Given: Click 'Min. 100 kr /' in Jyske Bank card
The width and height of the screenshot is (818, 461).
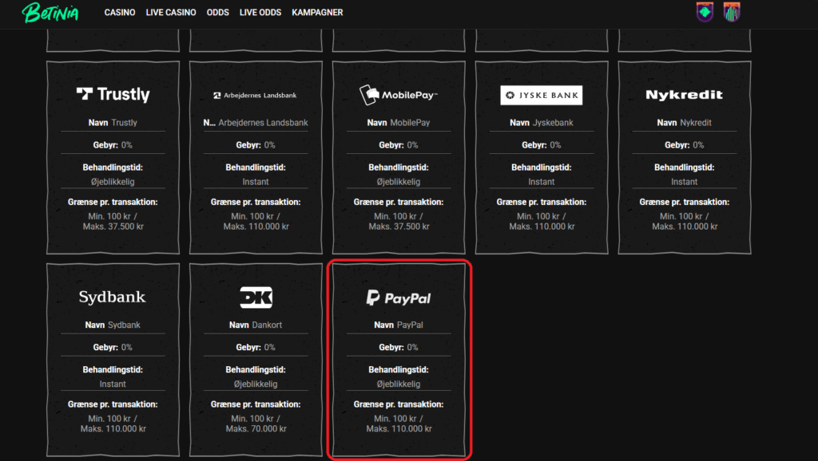Looking at the screenshot, I should (x=542, y=216).
